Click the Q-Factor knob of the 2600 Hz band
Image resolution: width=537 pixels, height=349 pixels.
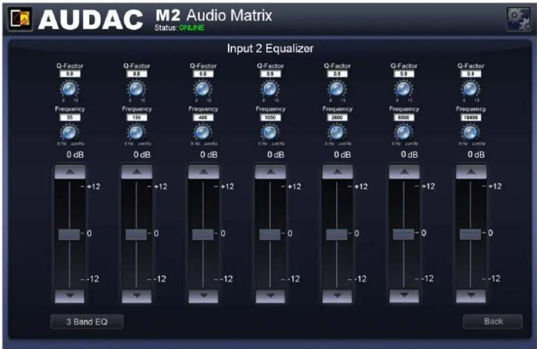click(x=337, y=90)
